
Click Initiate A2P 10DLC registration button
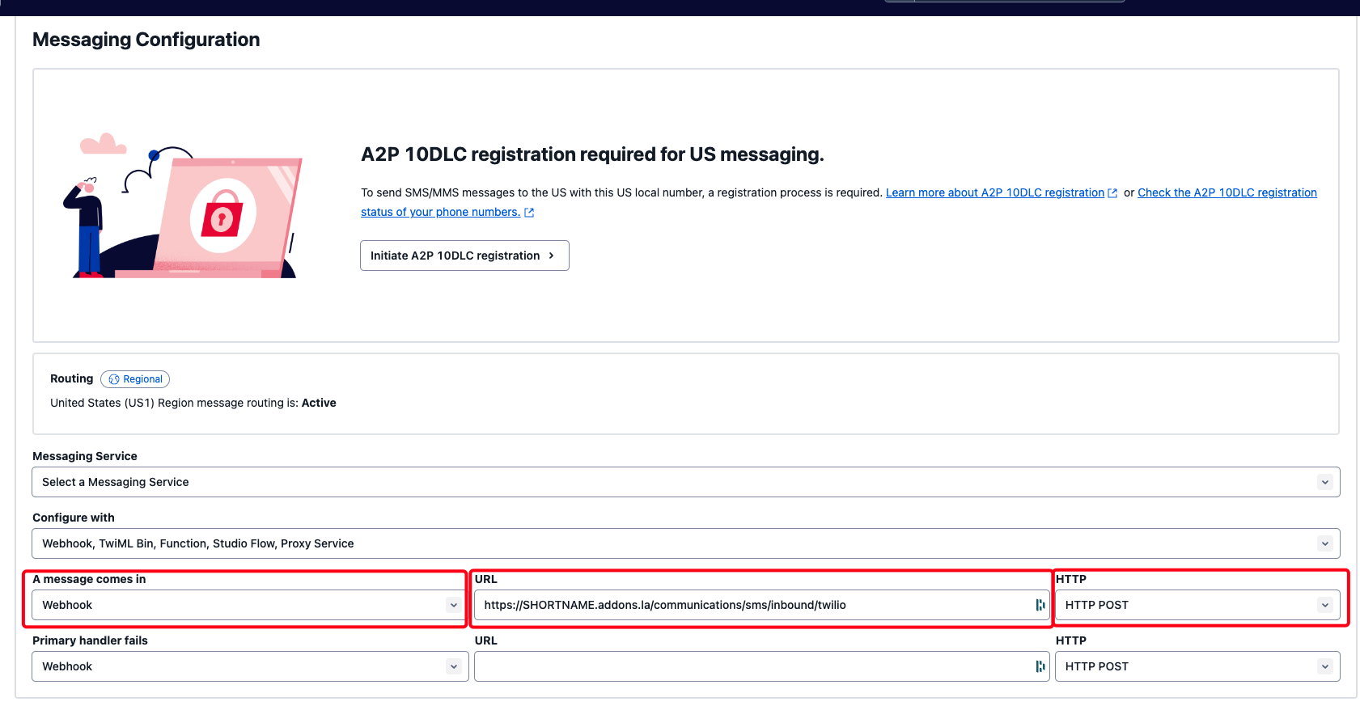pos(464,256)
